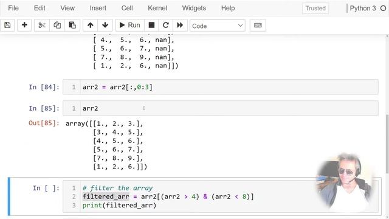The width and height of the screenshot is (389, 219).
Task: Save the notebook with the floppy disk icon
Action: [7, 26]
